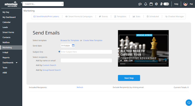The height and width of the screenshot is (106, 195).
Task: Open My Dashboard in sidebar
Action: tap(9, 17)
